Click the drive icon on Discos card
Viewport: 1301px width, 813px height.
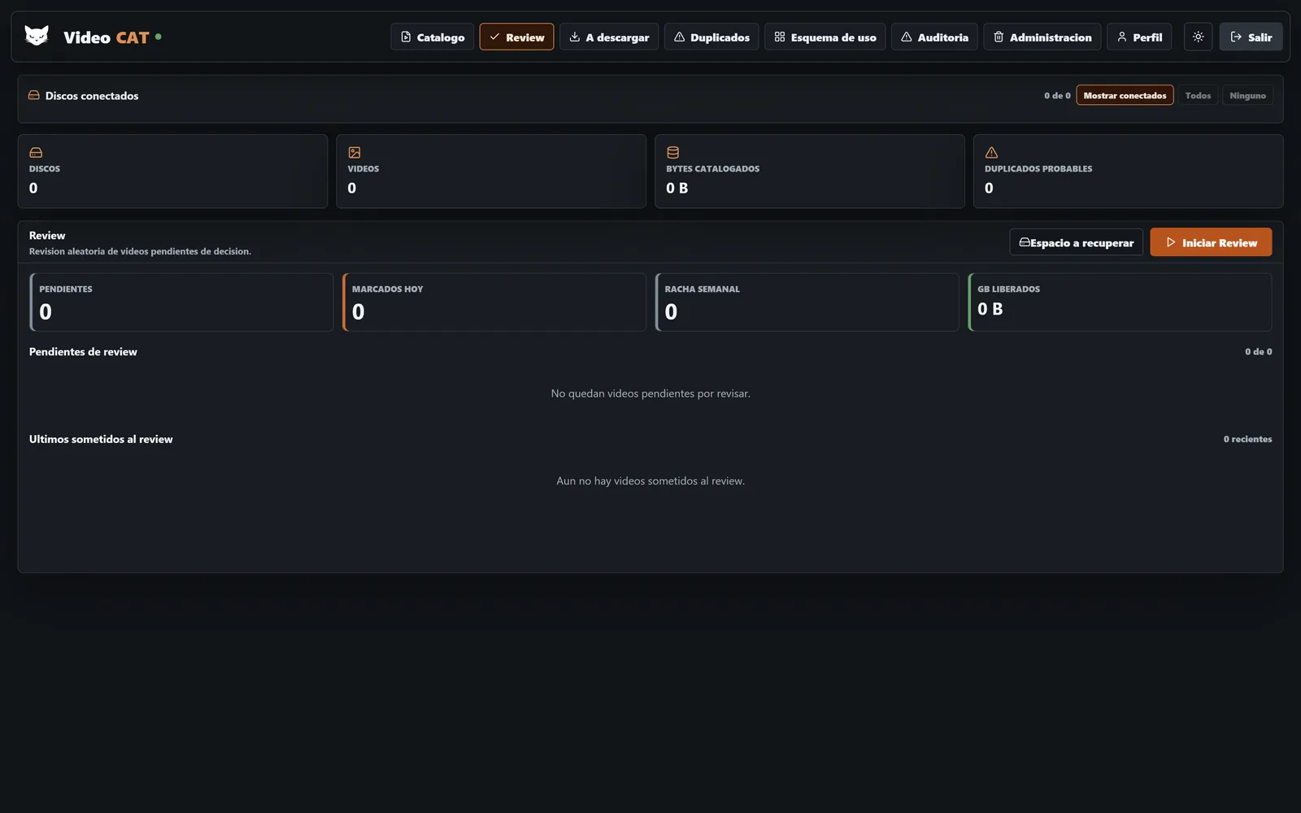[x=36, y=152]
